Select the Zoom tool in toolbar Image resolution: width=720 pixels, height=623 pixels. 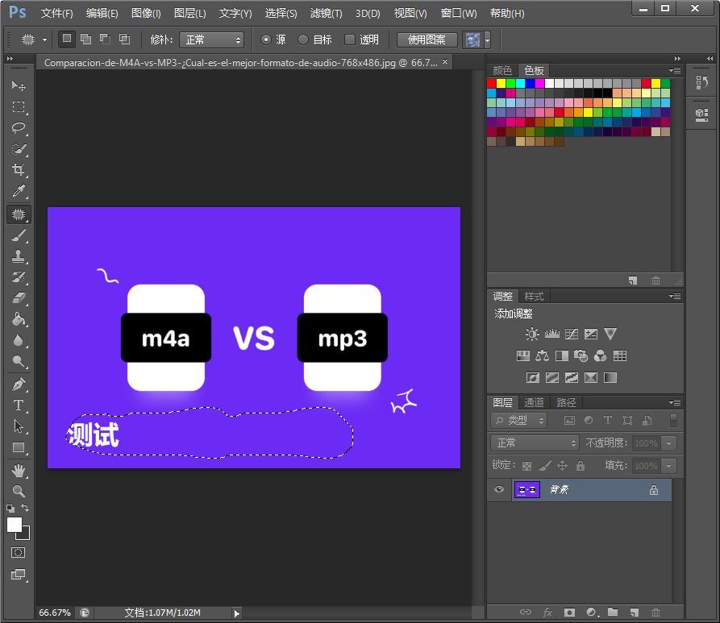[x=19, y=491]
